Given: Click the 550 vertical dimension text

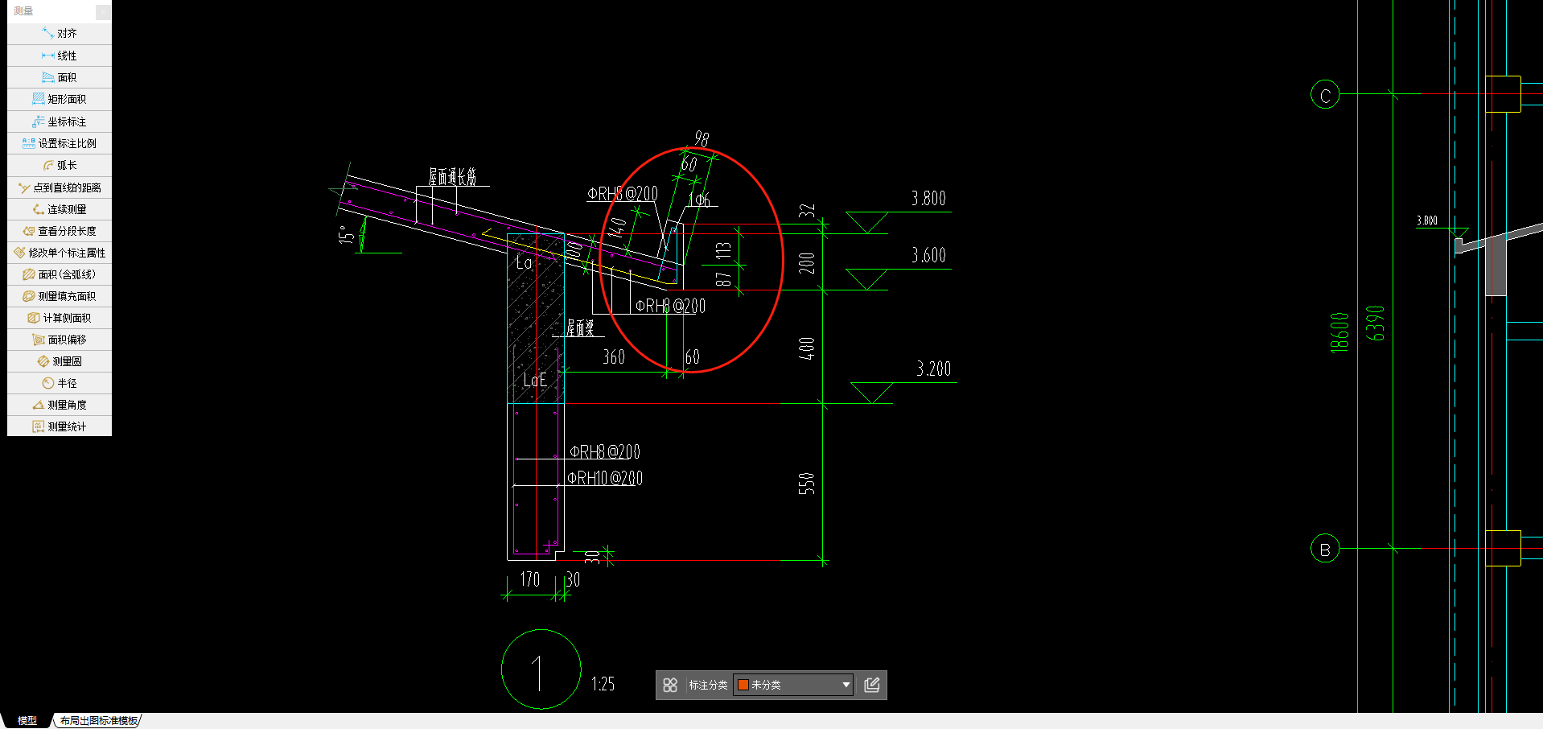Looking at the screenshot, I should 806,484.
